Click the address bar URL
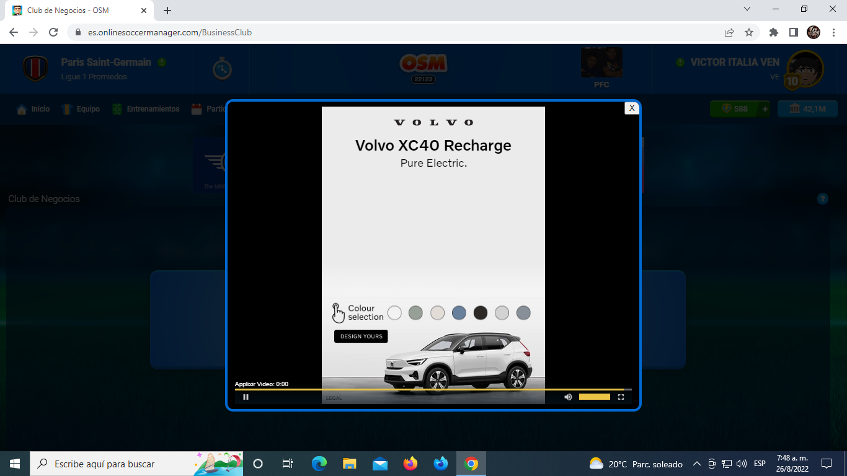This screenshot has width=847, height=476. [x=170, y=32]
